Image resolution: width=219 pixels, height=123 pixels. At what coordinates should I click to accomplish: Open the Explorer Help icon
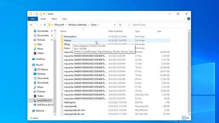pyautogui.click(x=189, y=19)
